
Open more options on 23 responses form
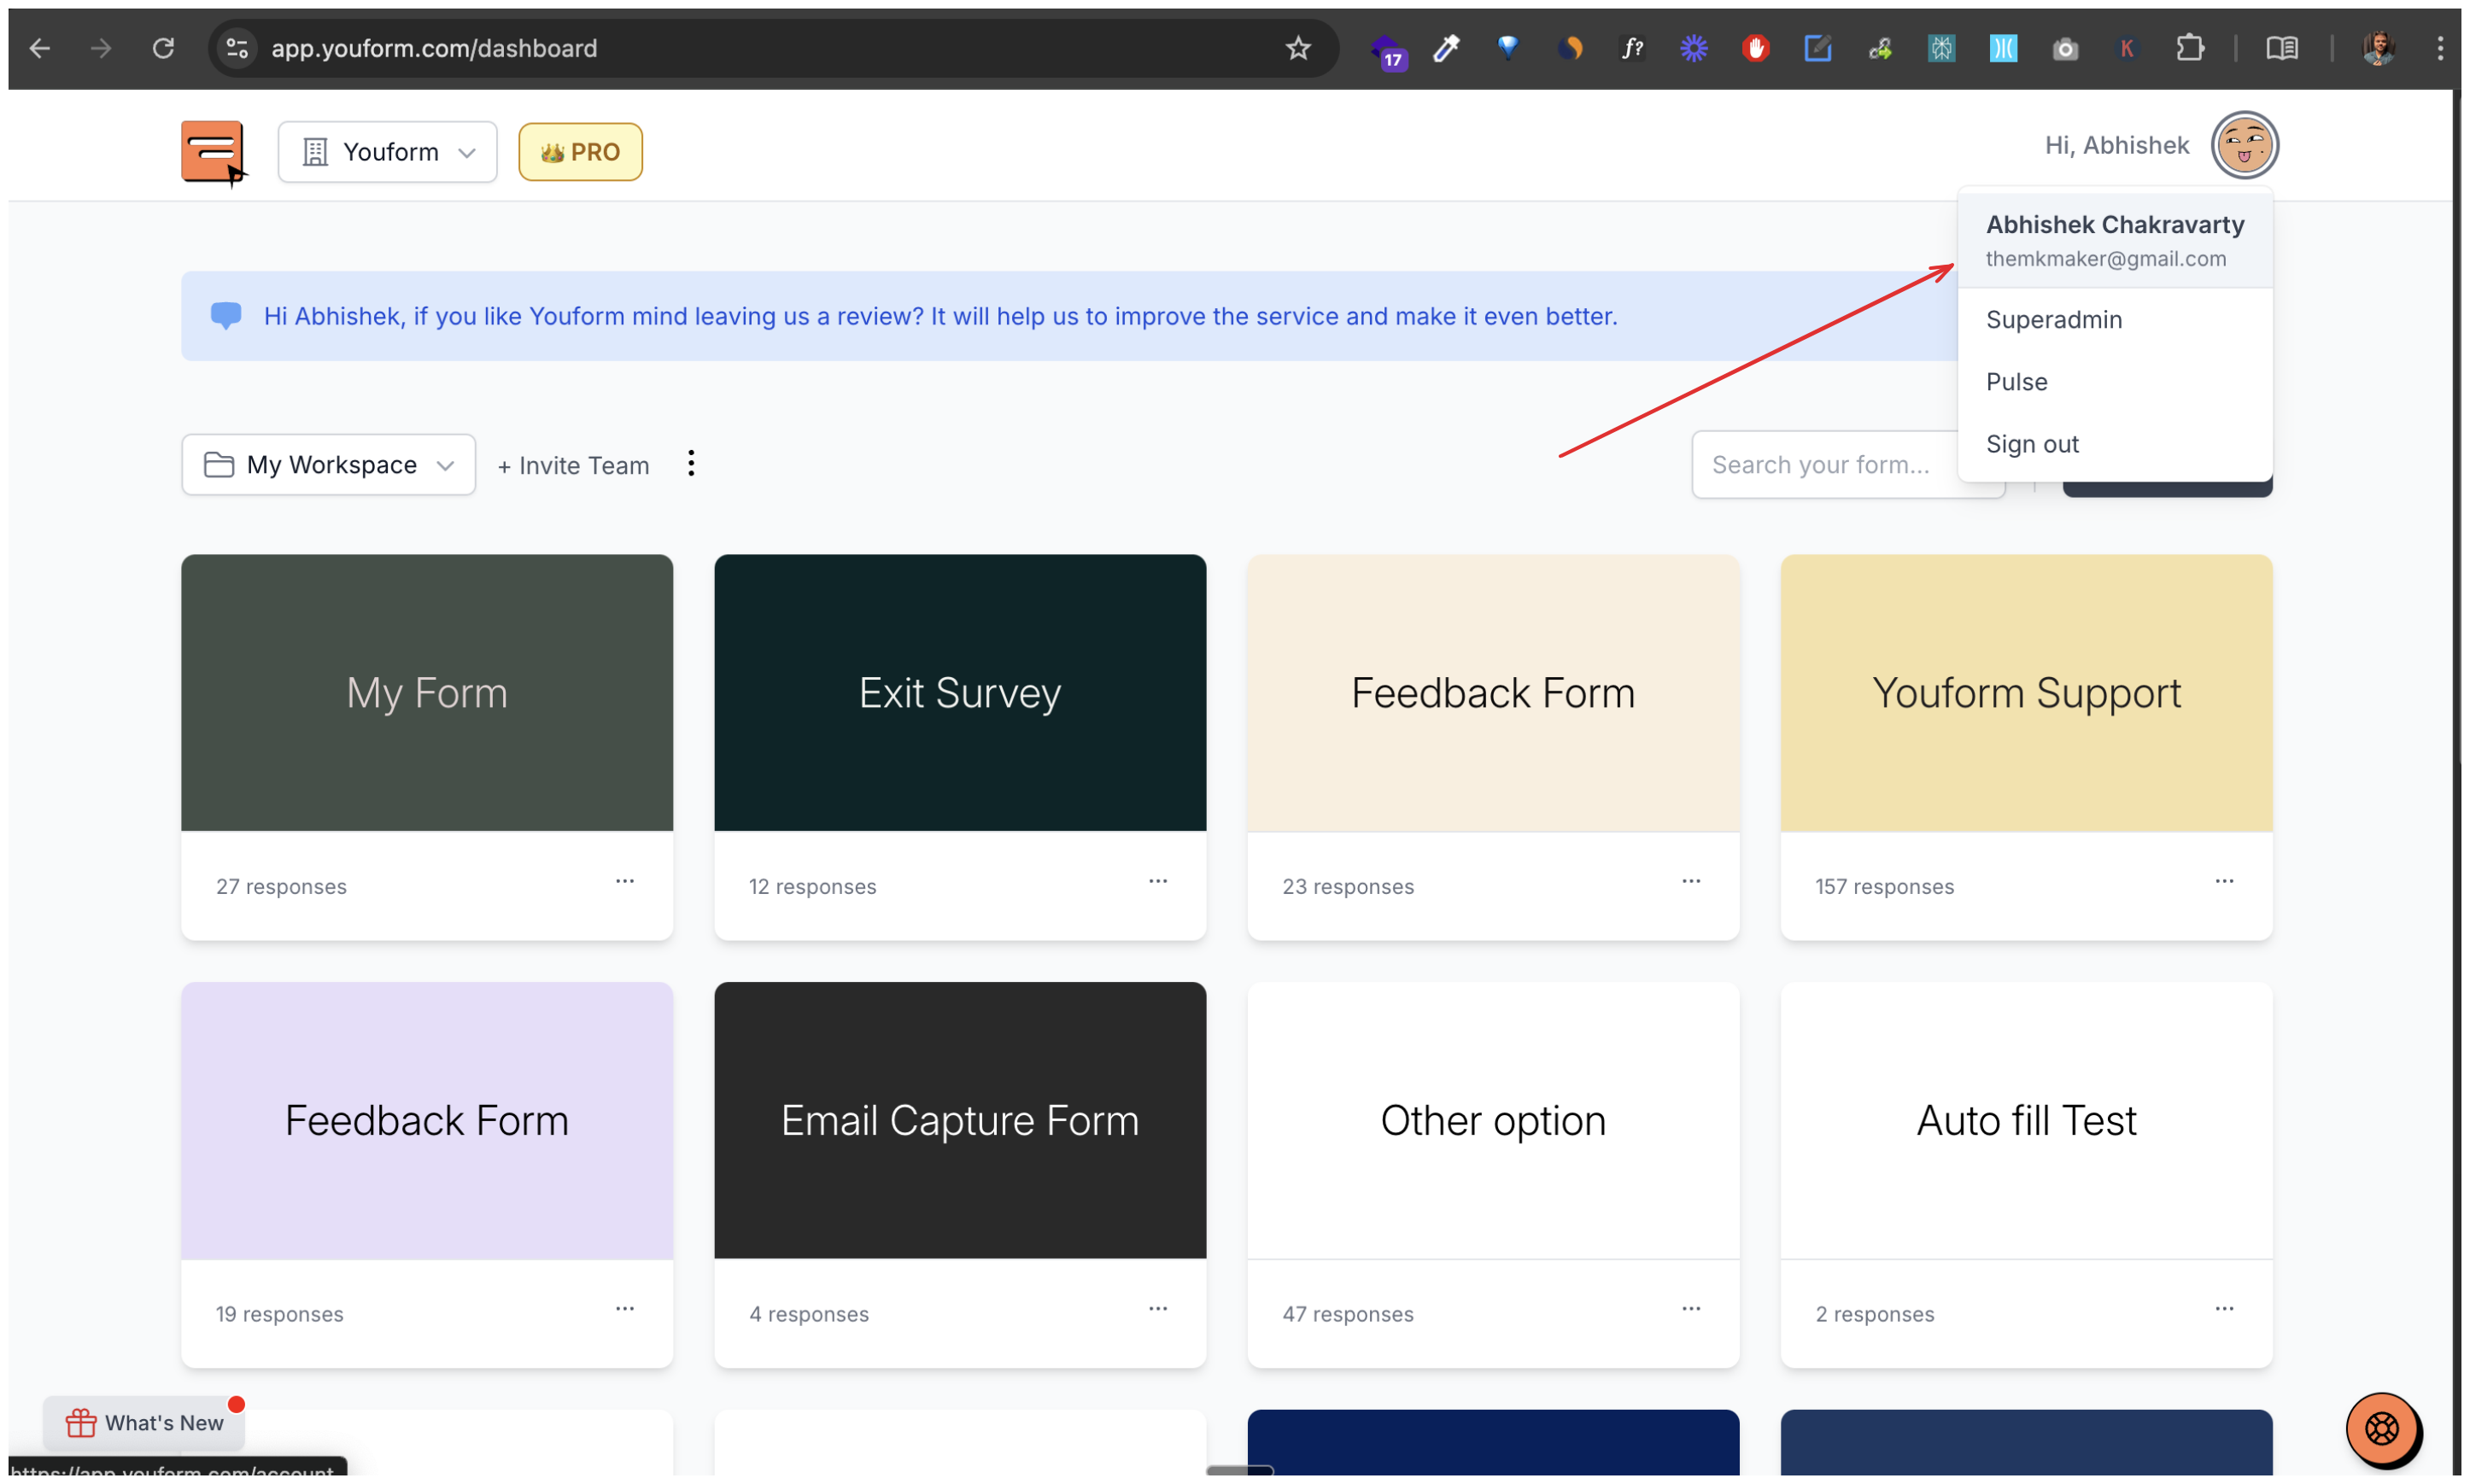(1691, 882)
